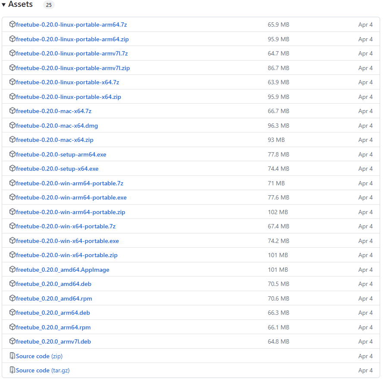Download freetube-0.20.0-linux-portable-armv7l.7z
The width and height of the screenshot is (384, 381).
click(x=72, y=53)
